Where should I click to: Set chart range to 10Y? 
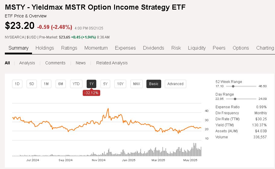[x=120, y=84]
